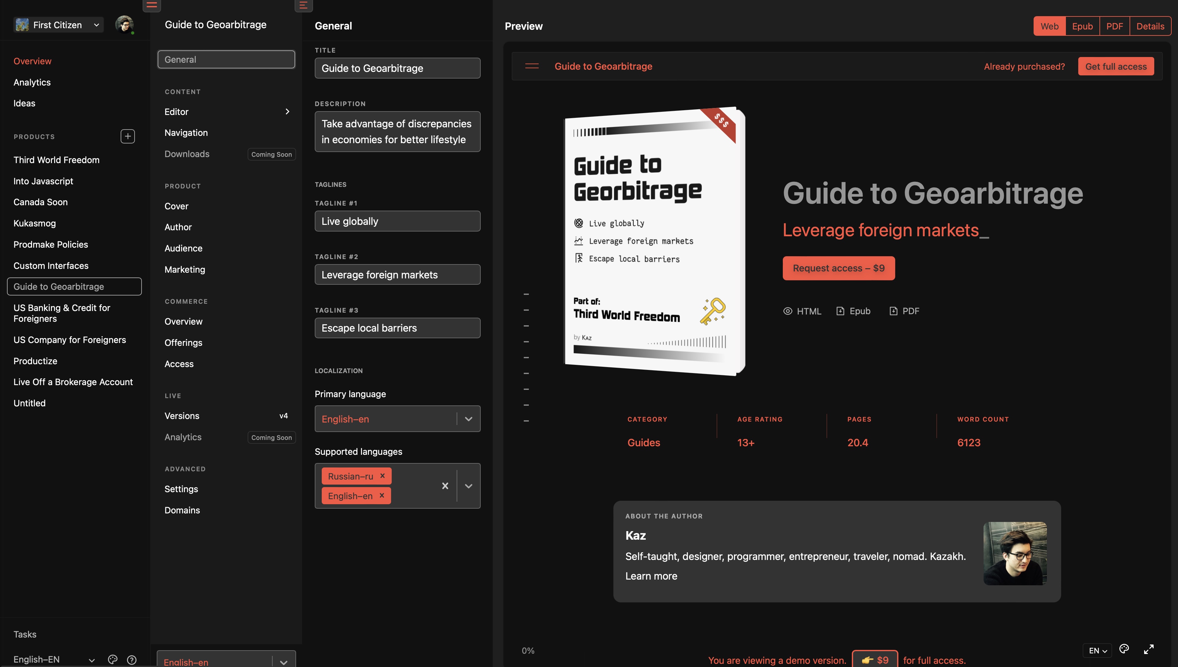The image size is (1178, 667).
Task: Click the add product plus icon
Action: coord(127,136)
